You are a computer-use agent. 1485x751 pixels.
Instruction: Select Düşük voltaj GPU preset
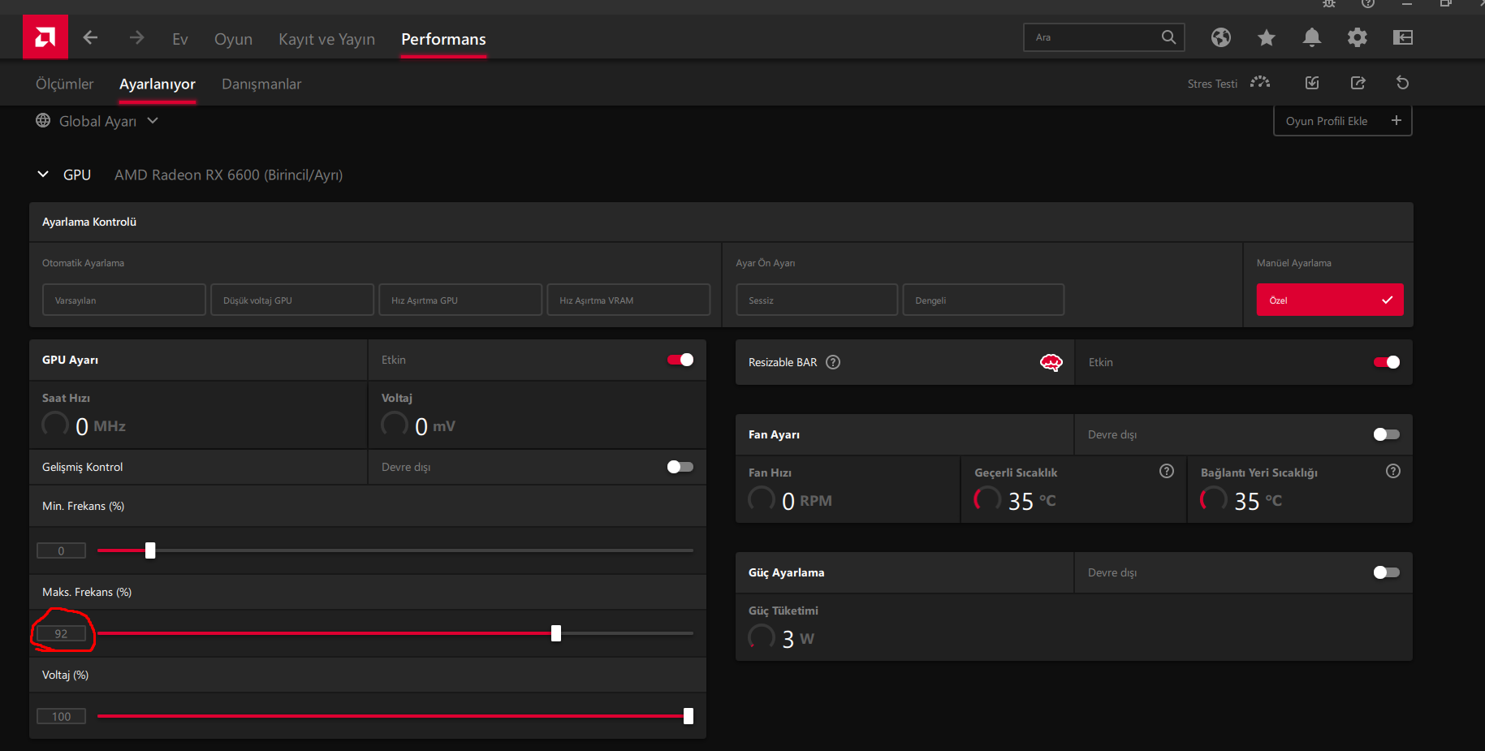click(292, 300)
